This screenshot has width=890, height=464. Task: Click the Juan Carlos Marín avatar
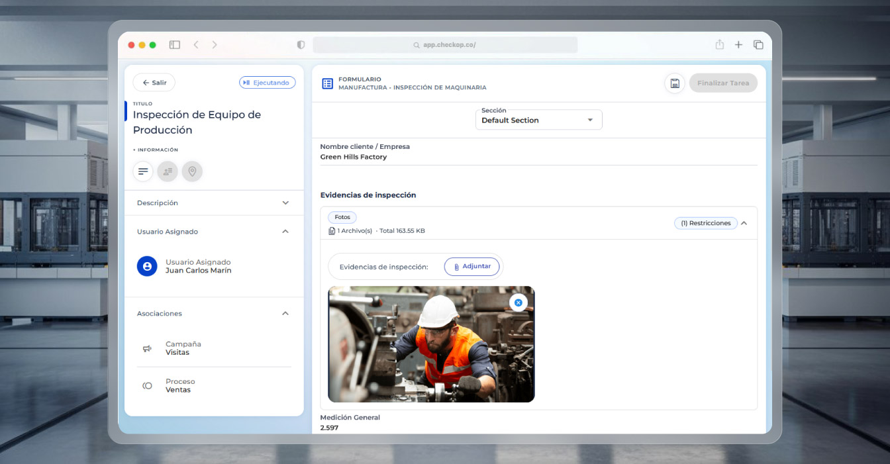tap(147, 266)
